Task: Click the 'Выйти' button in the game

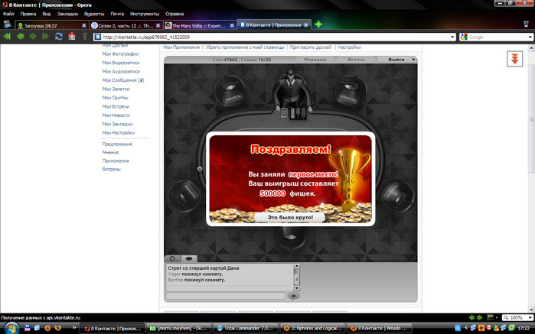Action: click(396, 60)
